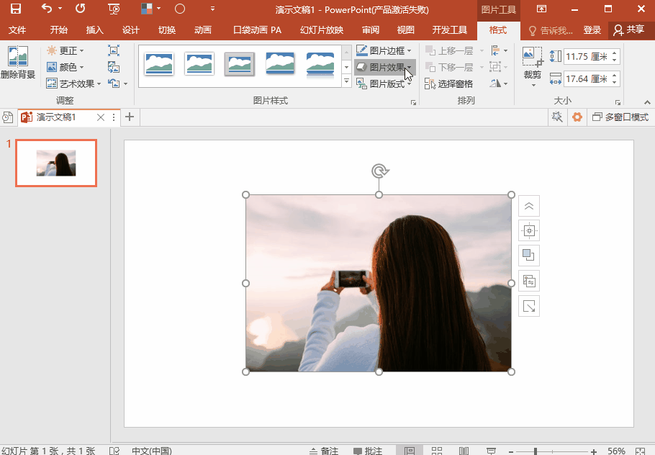Click the double chevron up icon beside picture
This screenshot has width=655, height=455.
pos(529,206)
